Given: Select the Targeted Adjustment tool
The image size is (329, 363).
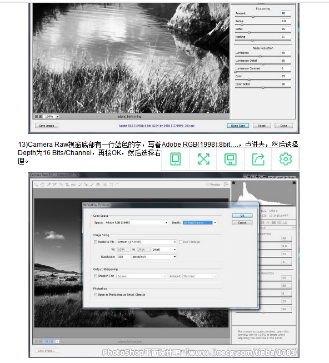Looking at the screenshot, I should coord(61,185).
